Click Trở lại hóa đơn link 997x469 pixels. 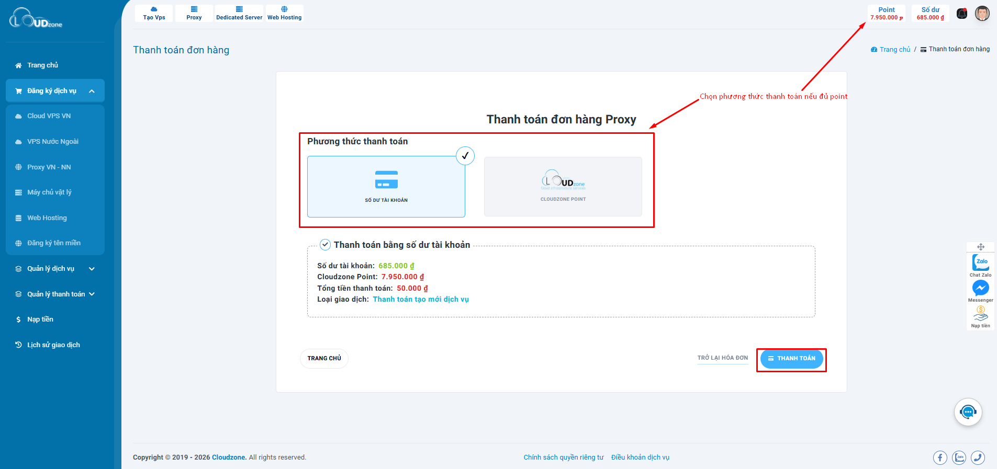coord(722,358)
